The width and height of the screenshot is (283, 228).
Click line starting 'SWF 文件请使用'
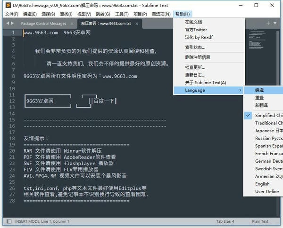click(68, 163)
